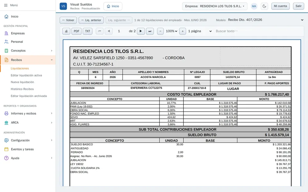This screenshot has width=308, height=192.
Task: Click the Eventos y tareas calendar icon
Action: pos(6,149)
